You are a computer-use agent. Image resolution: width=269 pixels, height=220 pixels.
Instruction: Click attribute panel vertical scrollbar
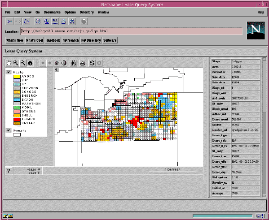(265, 128)
